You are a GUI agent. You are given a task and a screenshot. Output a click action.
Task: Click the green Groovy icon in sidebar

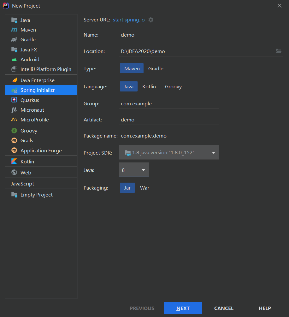coord(14,131)
